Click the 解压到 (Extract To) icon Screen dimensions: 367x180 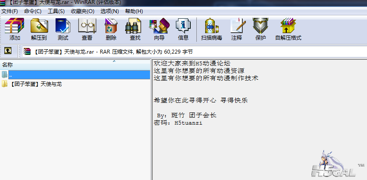(x=39, y=29)
